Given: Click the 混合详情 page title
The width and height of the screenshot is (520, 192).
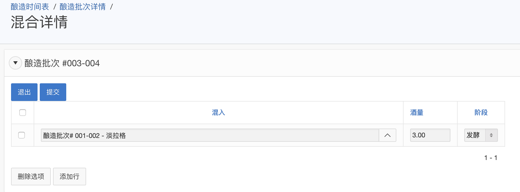Looking at the screenshot, I should click(39, 22).
